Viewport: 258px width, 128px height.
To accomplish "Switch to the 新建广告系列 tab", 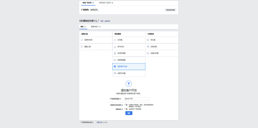I will (x=87, y=3).
